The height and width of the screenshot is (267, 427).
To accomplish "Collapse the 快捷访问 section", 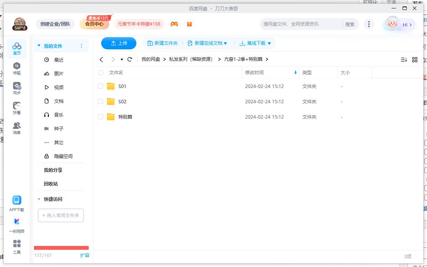I will (39, 199).
